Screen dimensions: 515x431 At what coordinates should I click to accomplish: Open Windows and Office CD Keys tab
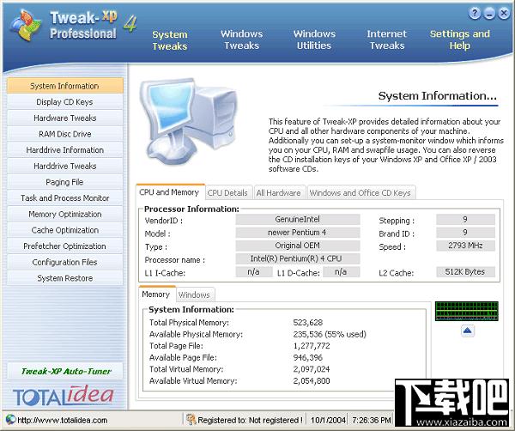pyautogui.click(x=360, y=193)
